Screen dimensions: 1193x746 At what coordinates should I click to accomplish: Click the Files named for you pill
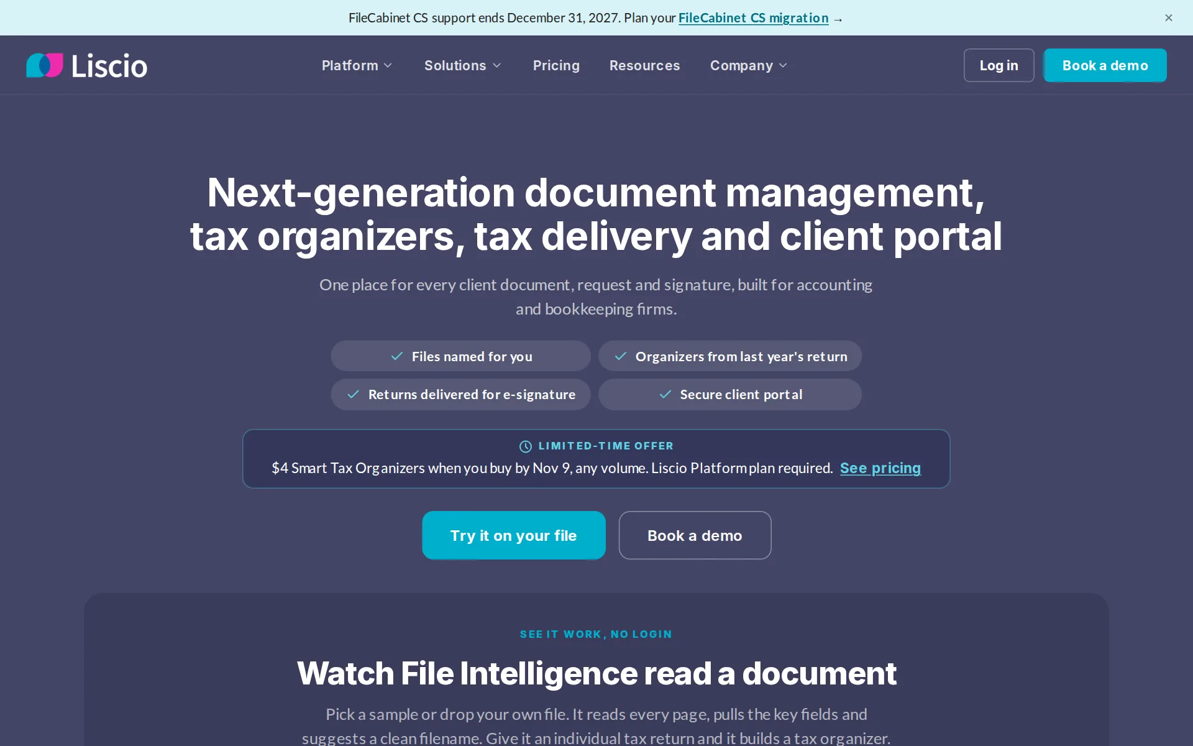click(460, 356)
